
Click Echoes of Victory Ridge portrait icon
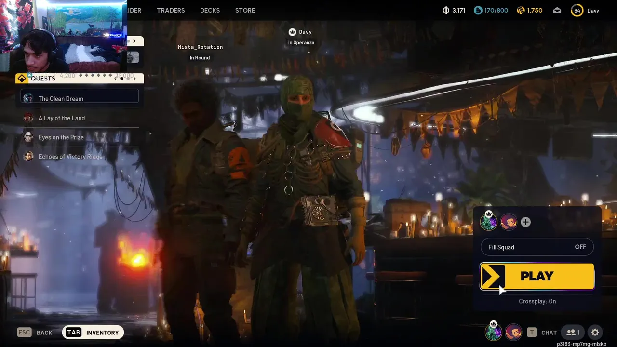pyautogui.click(x=28, y=156)
